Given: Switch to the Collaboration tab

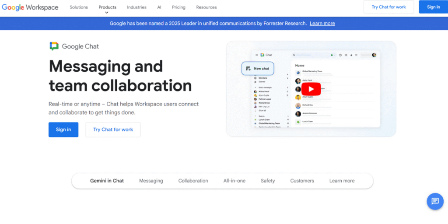Looking at the screenshot, I should point(193,181).
